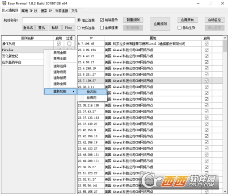
Task: Close the Easy Firewall window
Action: [x=223, y=3]
